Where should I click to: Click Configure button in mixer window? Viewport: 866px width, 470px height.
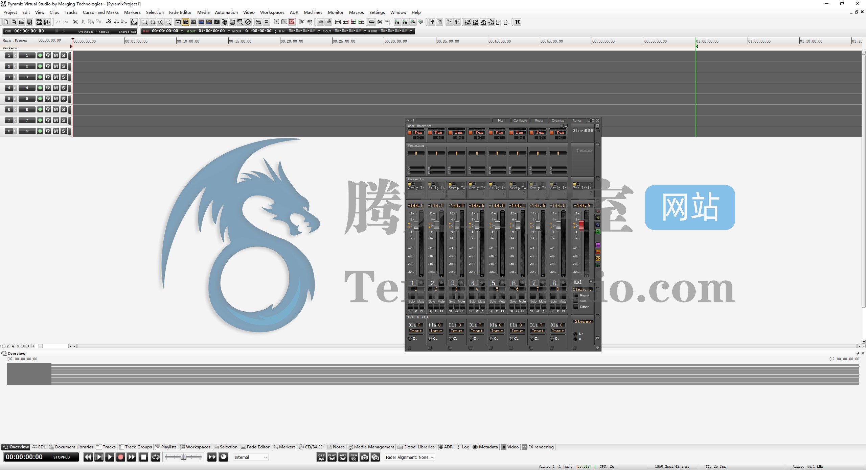click(520, 121)
